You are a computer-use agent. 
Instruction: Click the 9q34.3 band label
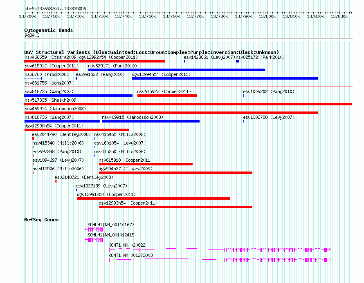tap(32, 35)
